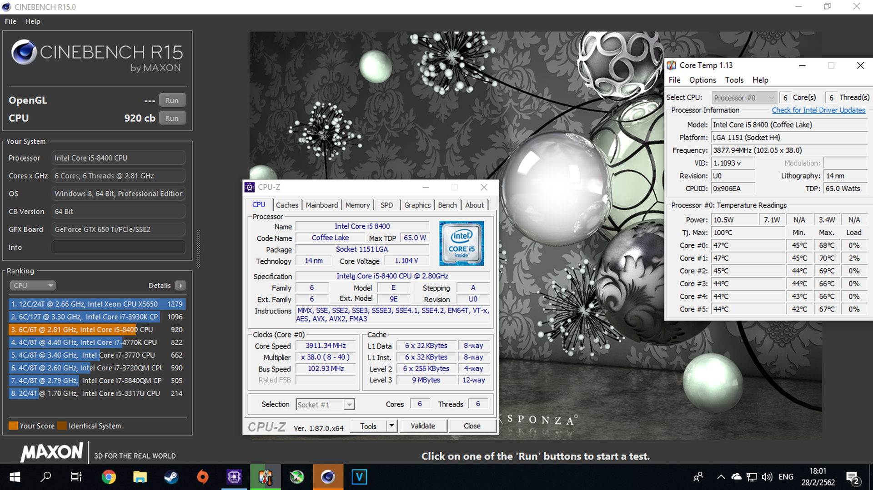873x490 pixels.
Task: Open Check for Intel Driver Updates link
Action: pos(818,110)
